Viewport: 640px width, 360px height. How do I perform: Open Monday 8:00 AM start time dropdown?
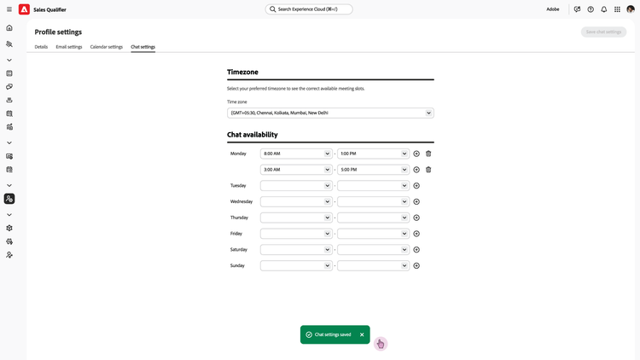click(296, 154)
